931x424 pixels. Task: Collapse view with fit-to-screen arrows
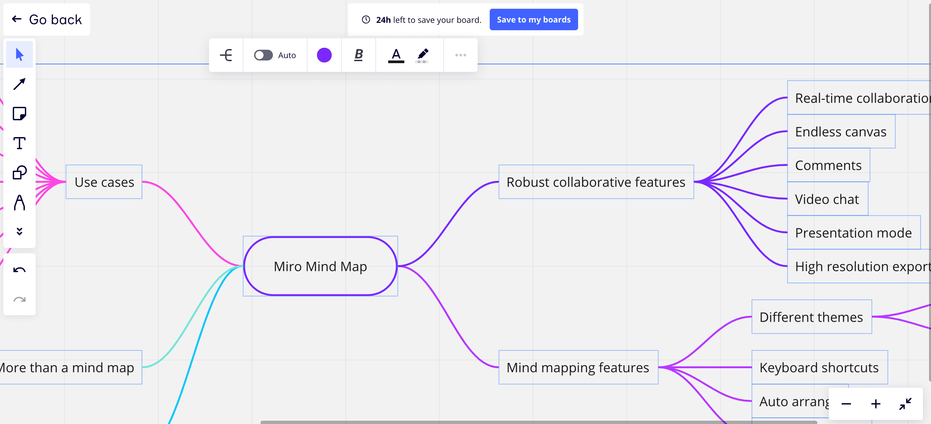pos(905,404)
